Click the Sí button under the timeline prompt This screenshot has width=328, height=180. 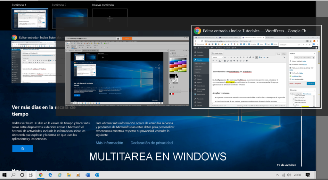(x=23, y=149)
